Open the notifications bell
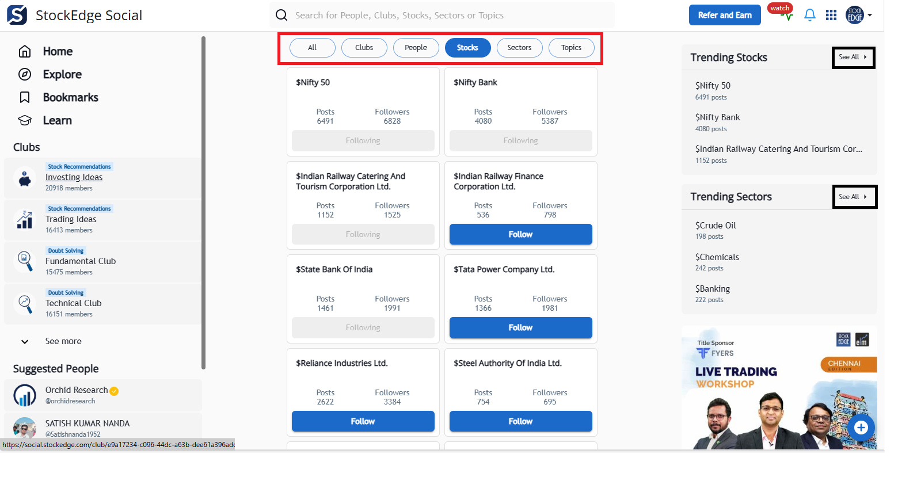This screenshot has width=898, height=496. [809, 15]
